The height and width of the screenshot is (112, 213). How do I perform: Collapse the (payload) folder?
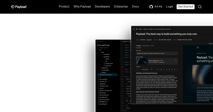coord(105,57)
